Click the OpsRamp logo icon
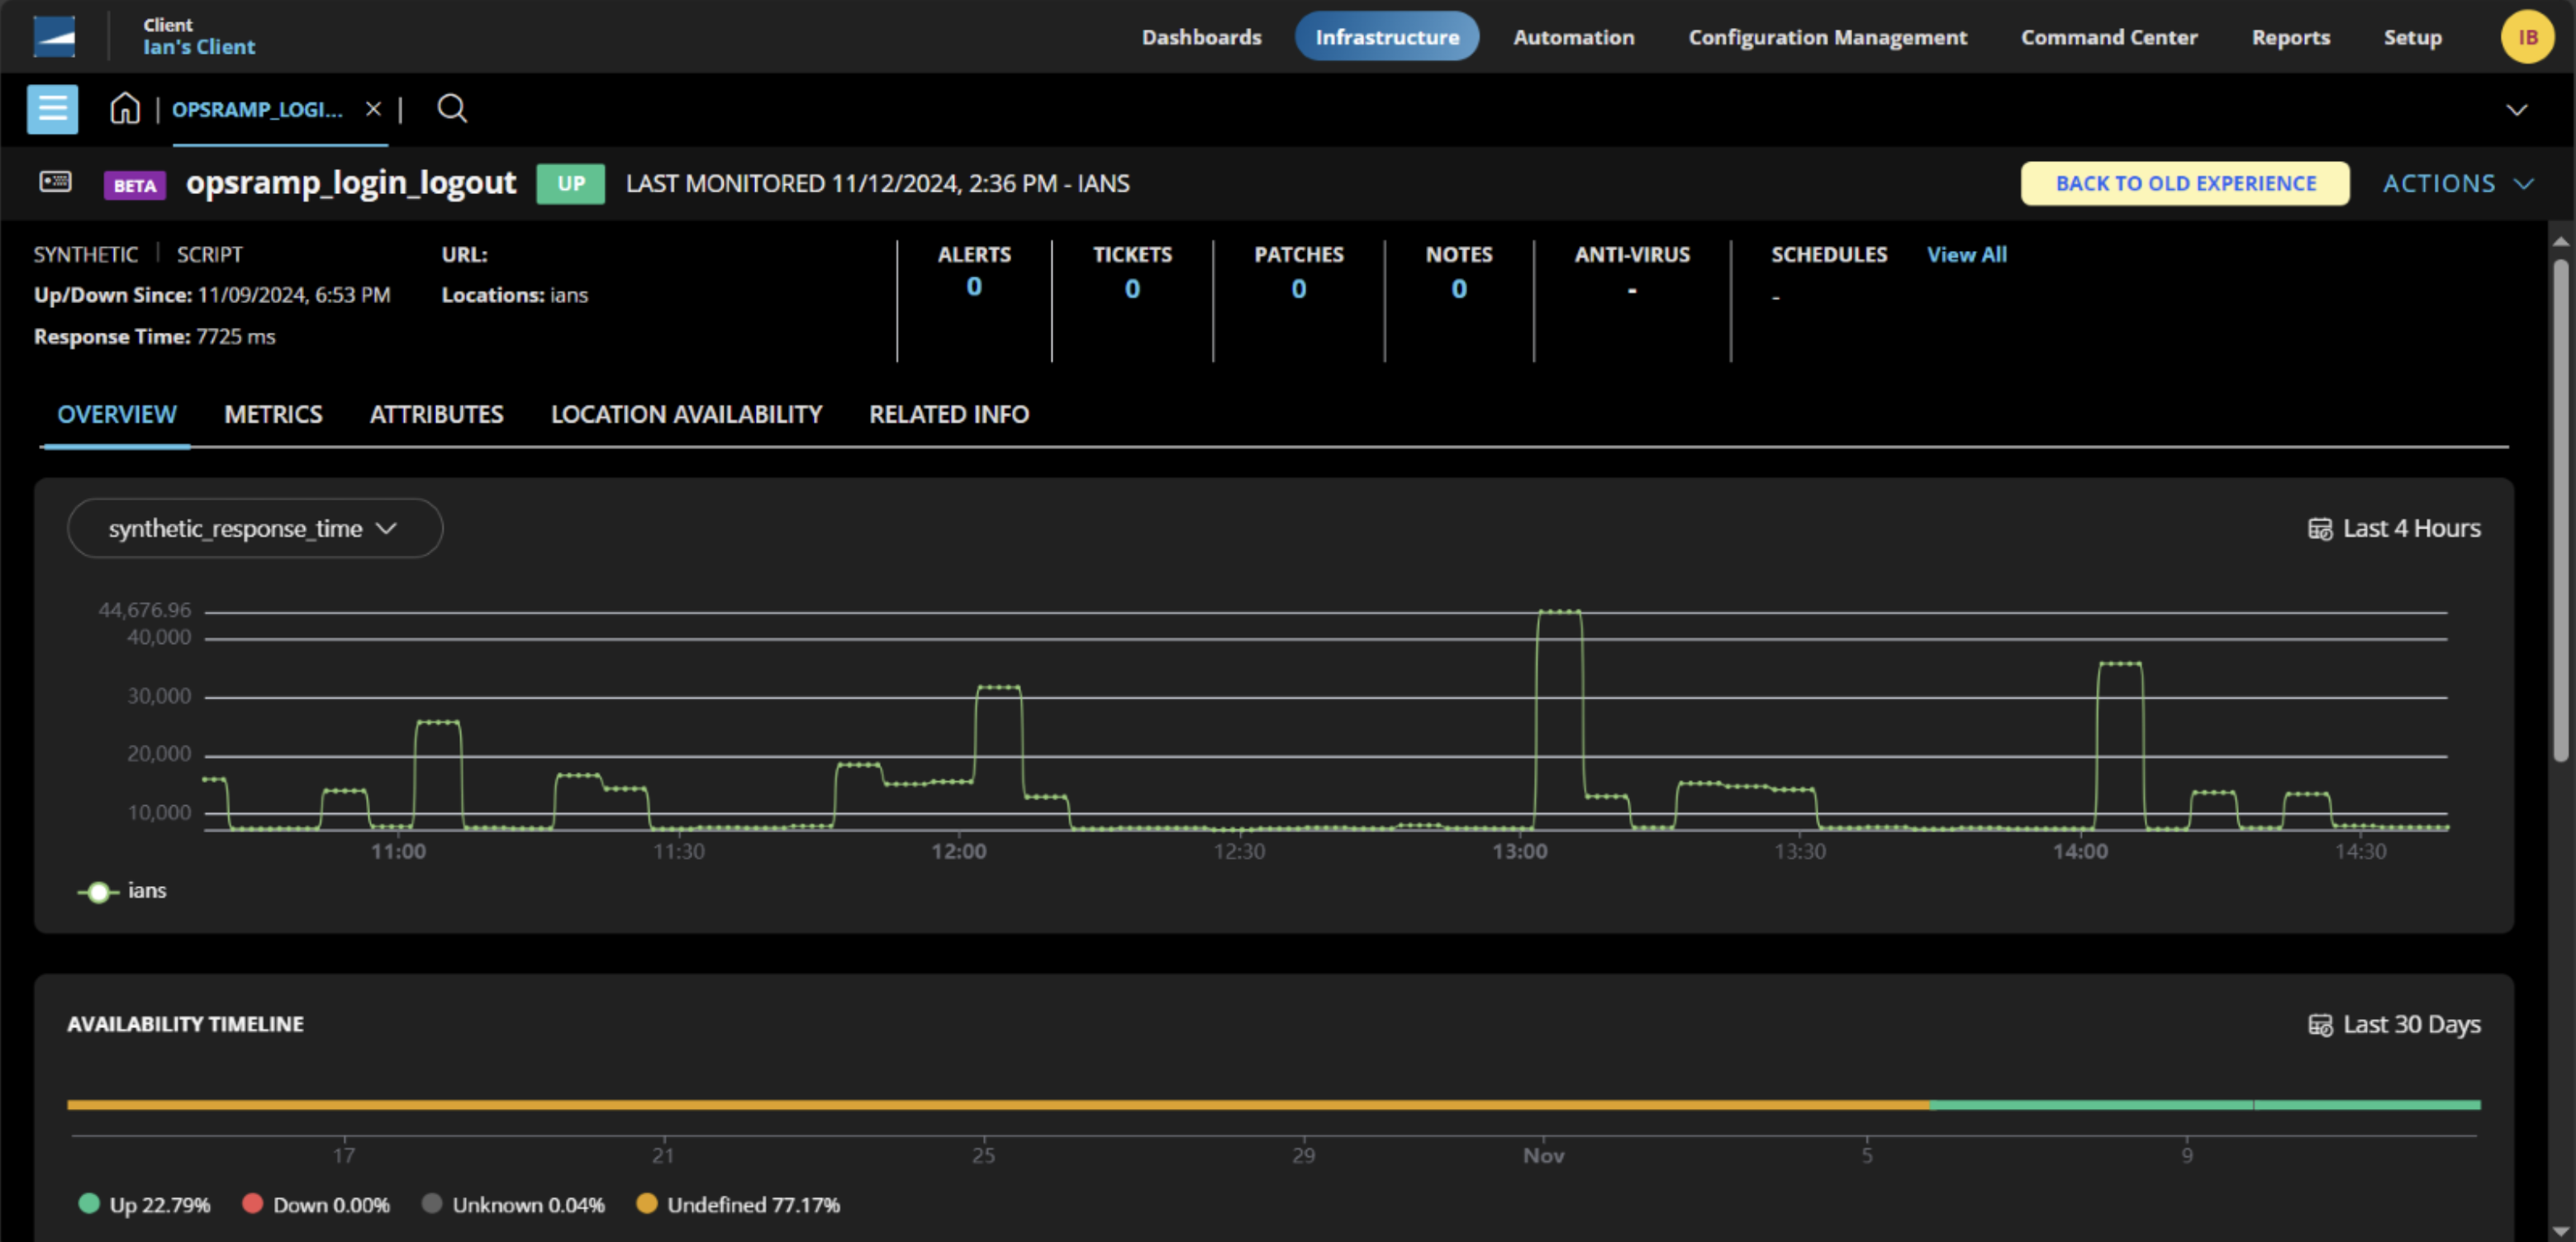 pyautogui.click(x=54, y=37)
